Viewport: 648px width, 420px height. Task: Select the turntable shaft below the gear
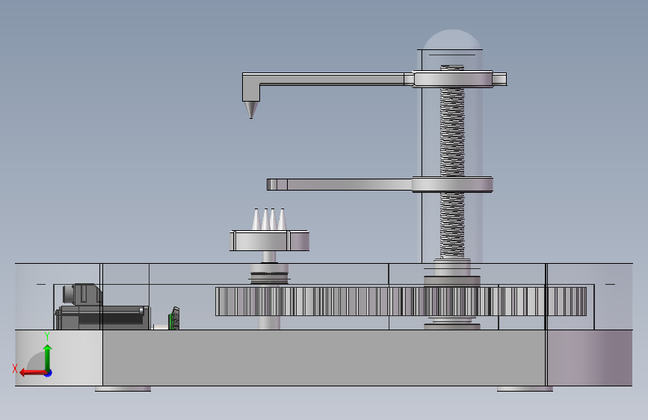(x=270, y=323)
